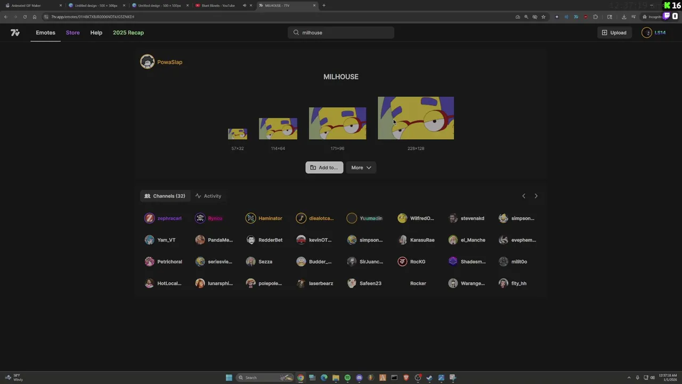The image size is (682, 384).
Task: Switch to the Activity tab
Action: click(208, 196)
